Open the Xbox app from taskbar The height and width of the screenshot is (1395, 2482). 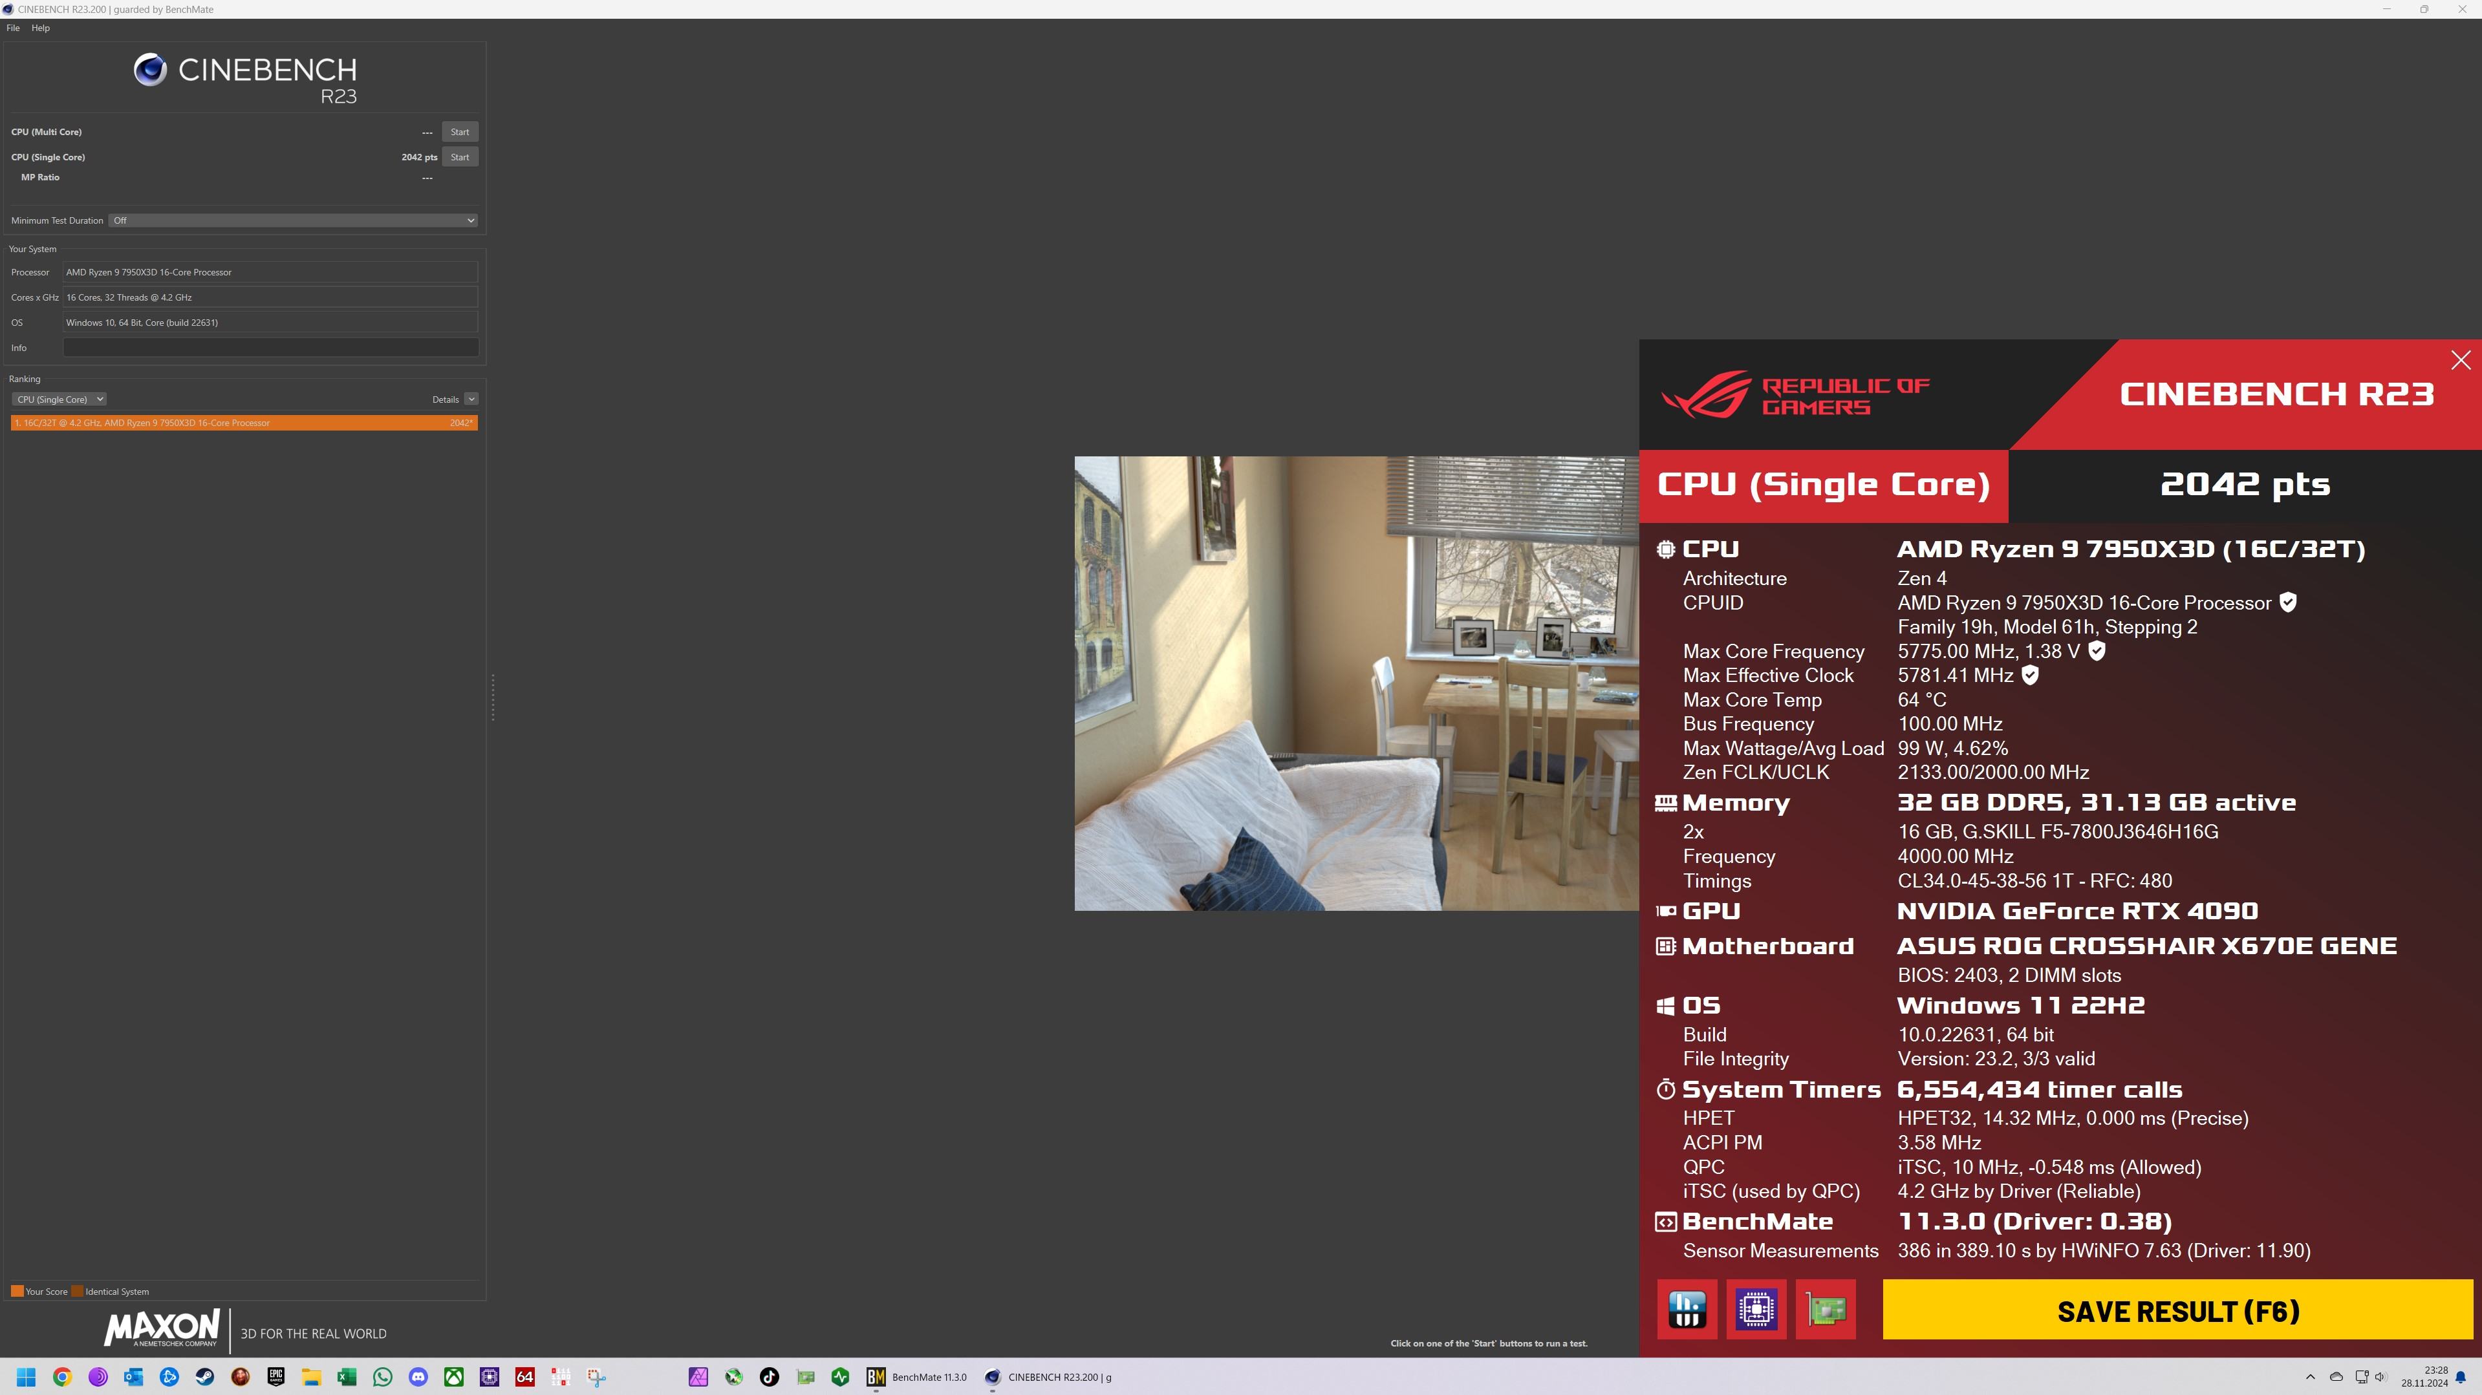[454, 1377]
